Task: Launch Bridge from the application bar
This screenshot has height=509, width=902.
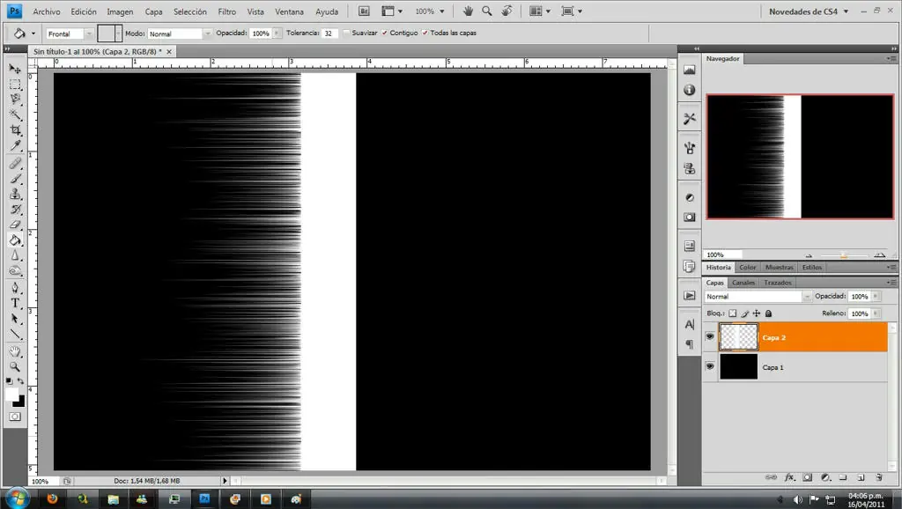Action: tap(364, 11)
